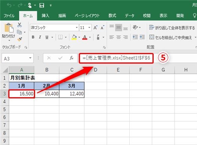Click the Format Painter brush icon
Screen dimensions: 197x145
[20, 39]
